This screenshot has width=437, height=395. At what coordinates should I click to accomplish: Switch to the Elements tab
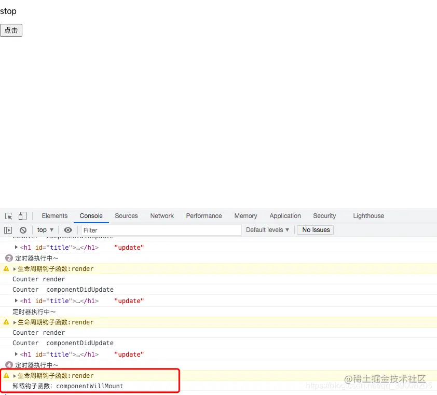[x=54, y=216]
